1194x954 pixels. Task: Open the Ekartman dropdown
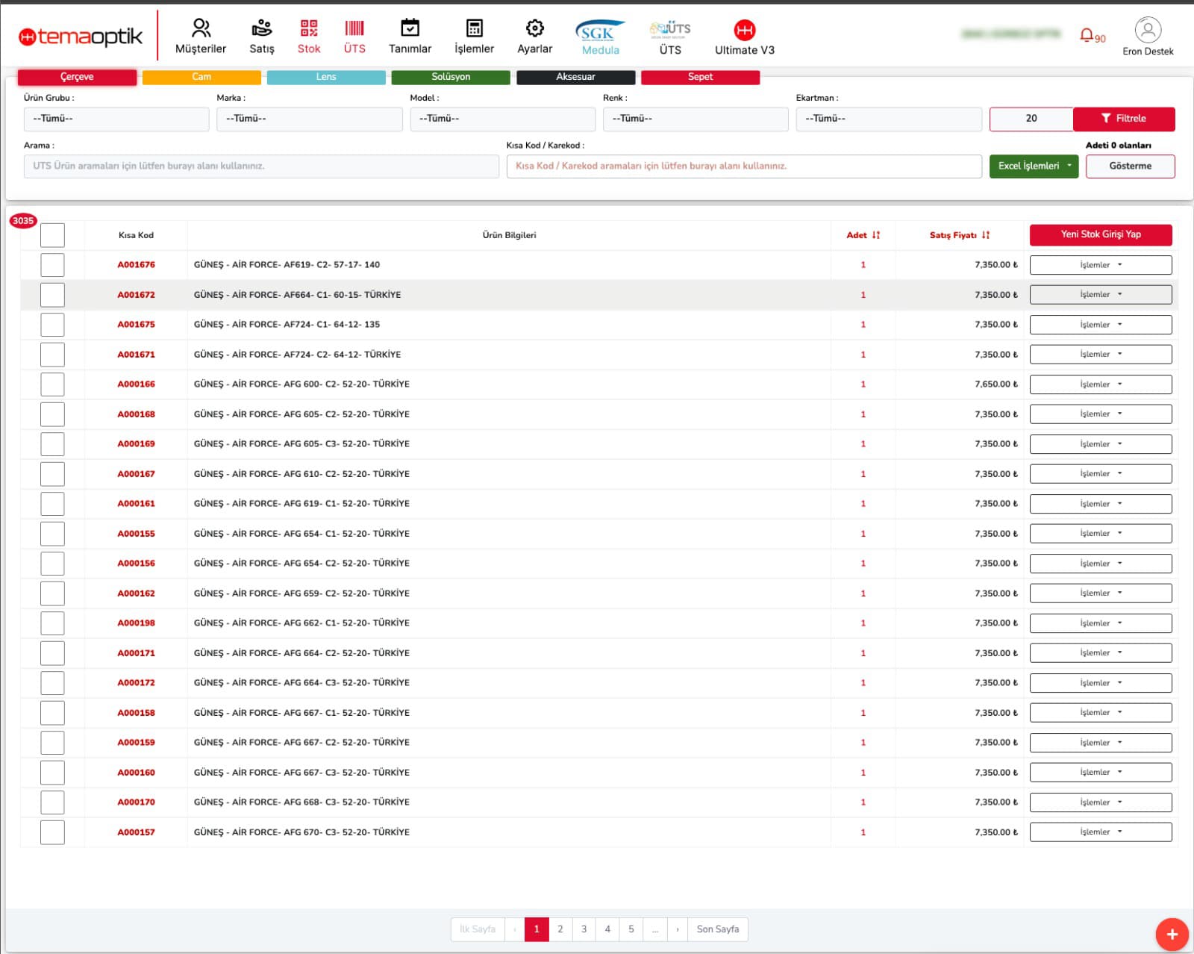[889, 119]
